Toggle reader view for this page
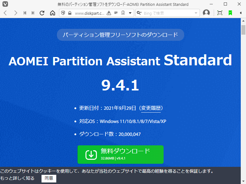The height and width of the screenshot is (184, 246). click(116, 13)
